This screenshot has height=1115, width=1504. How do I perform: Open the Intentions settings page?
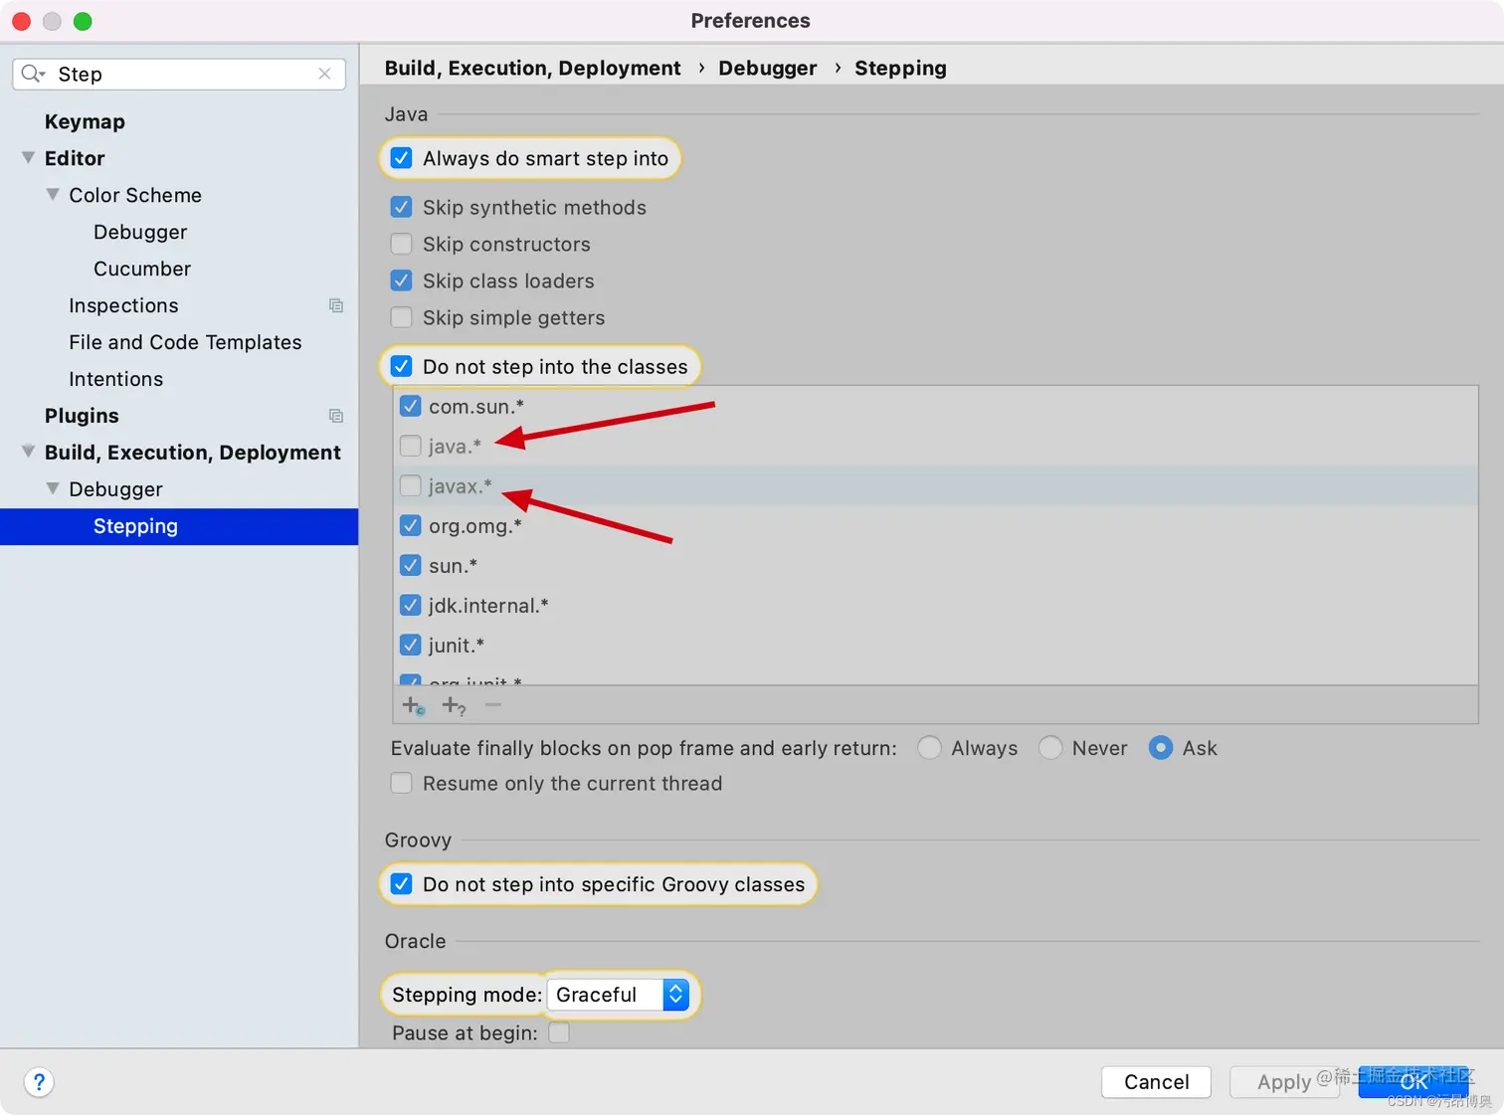coord(115,379)
